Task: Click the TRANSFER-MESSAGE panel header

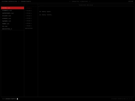Action: tap(86, 5)
